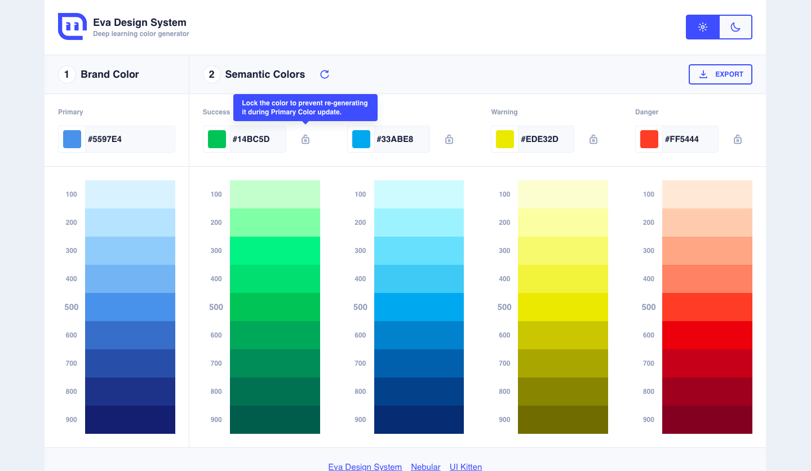Click the Danger red color swatch

click(649, 139)
